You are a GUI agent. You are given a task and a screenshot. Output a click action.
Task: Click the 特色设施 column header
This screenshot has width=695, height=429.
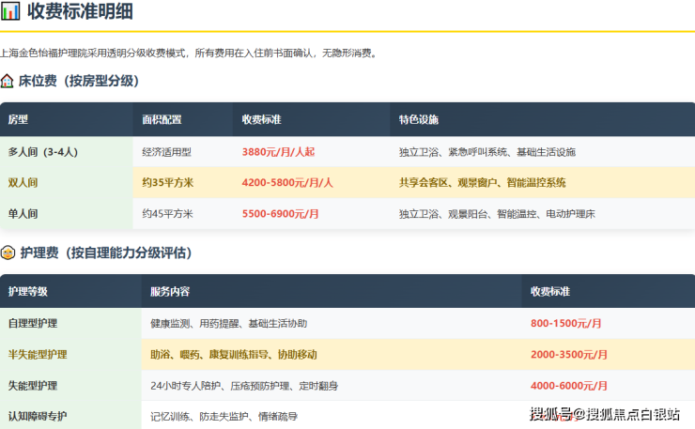[418, 120]
